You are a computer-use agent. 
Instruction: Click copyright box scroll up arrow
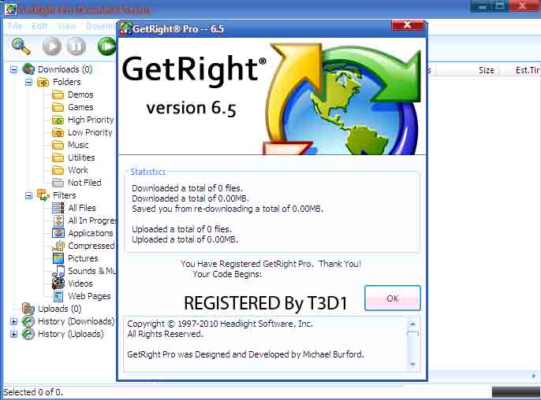point(412,324)
